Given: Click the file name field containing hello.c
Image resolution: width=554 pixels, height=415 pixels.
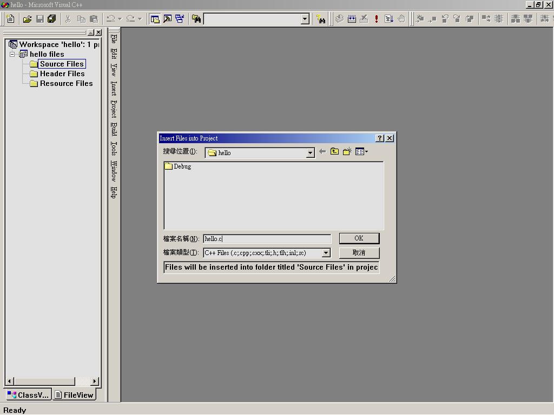Looking at the screenshot, I should click(267, 239).
